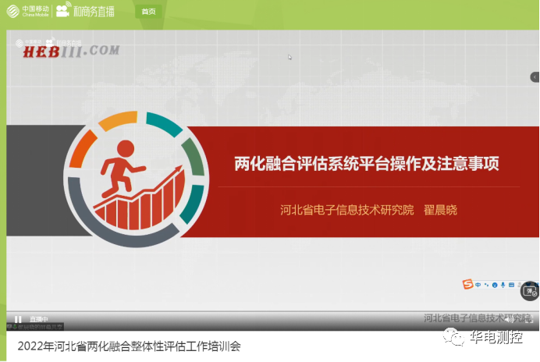Switch Sogou input language 中 indicator
Viewport: 540px width, 362px height.
click(478, 285)
